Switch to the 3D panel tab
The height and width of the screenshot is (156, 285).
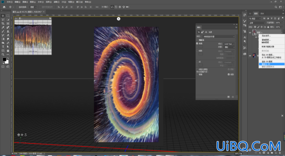click(250, 13)
